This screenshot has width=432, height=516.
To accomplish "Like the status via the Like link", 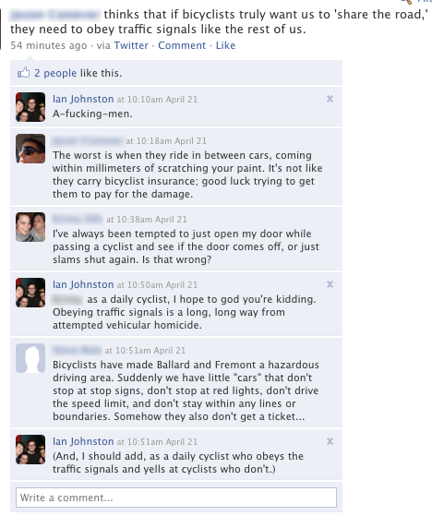I will tap(225, 45).
